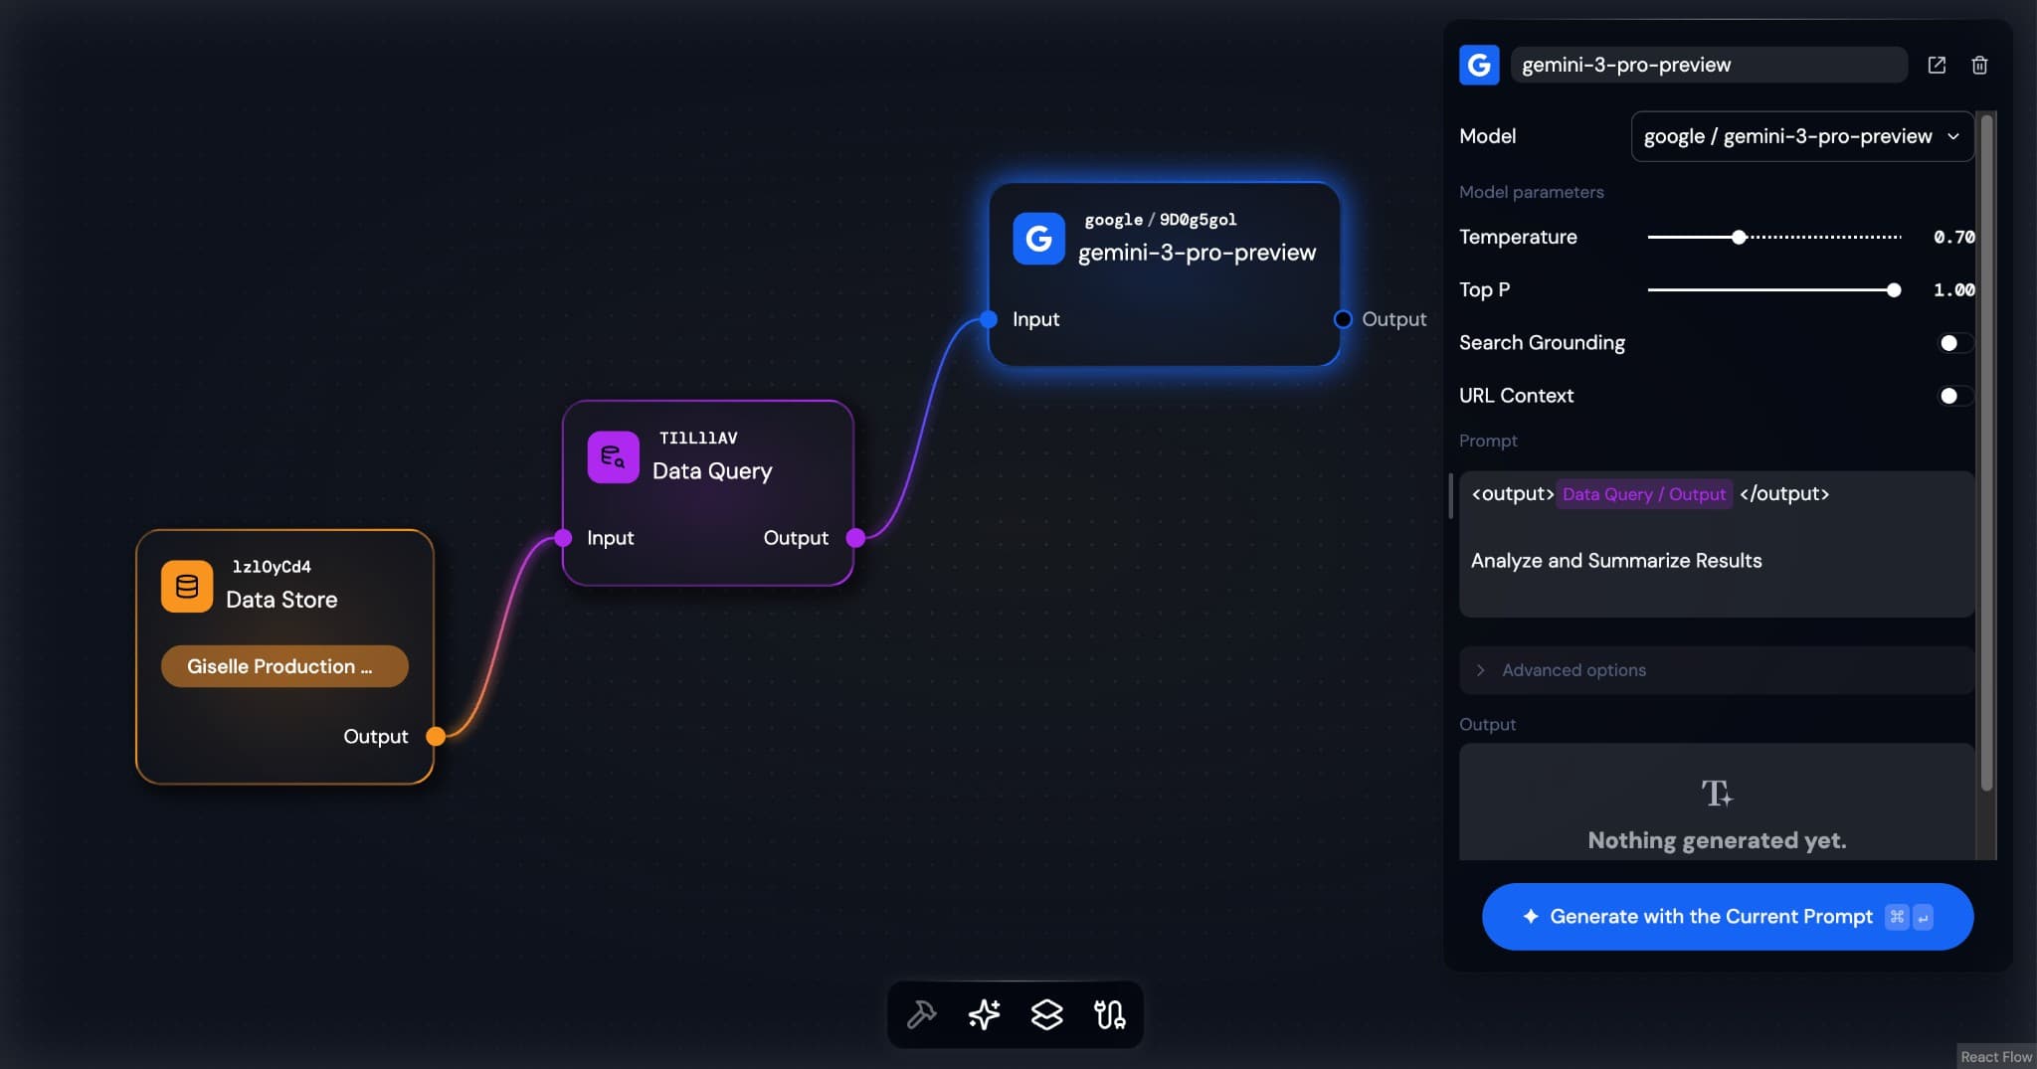This screenshot has height=1069, width=2037.
Task: Click the Top P value 1.00
Action: [1953, 290]
